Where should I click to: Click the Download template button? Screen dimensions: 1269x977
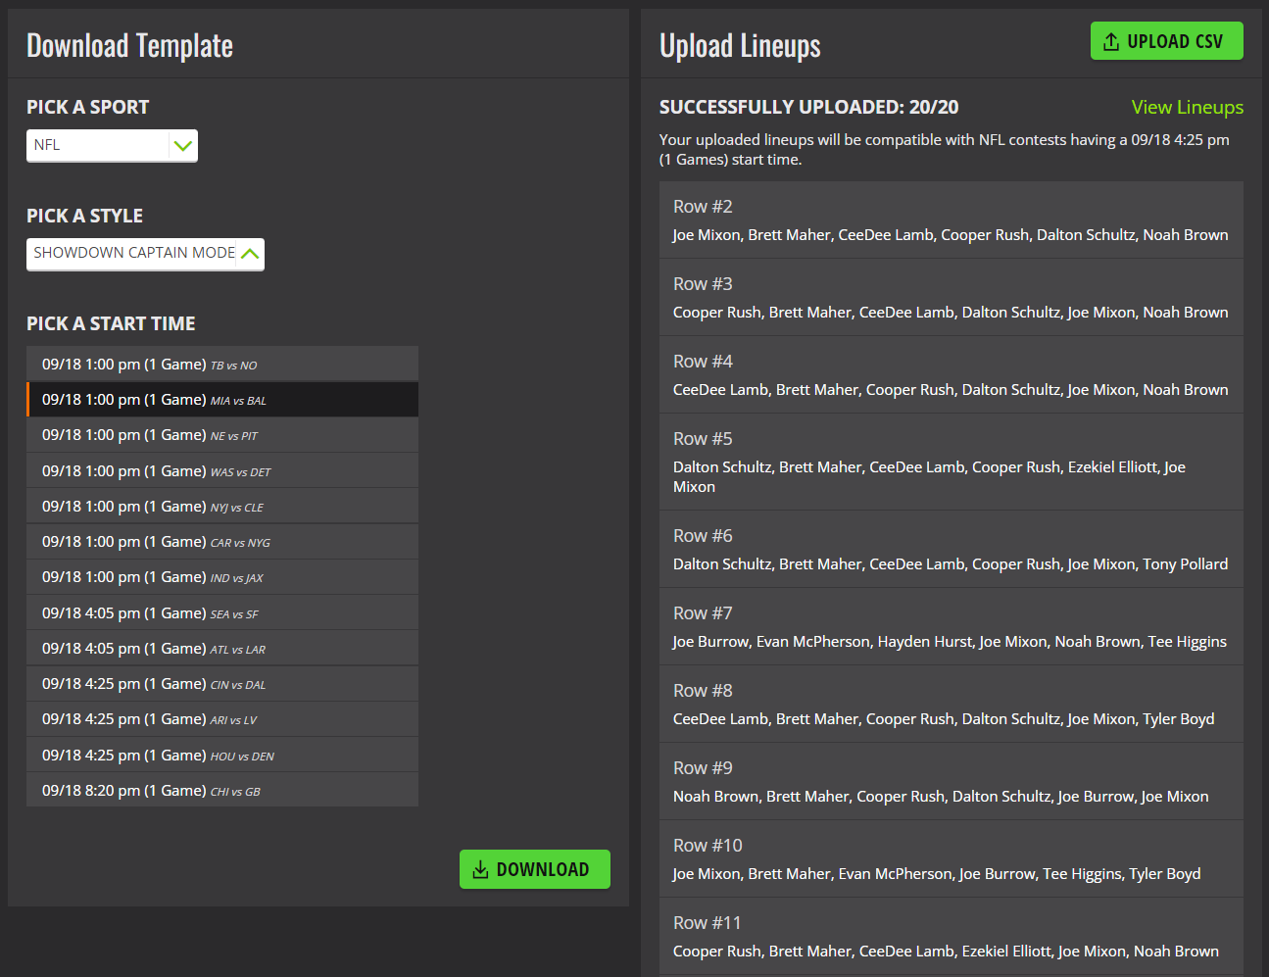click(x=534, y=869)
